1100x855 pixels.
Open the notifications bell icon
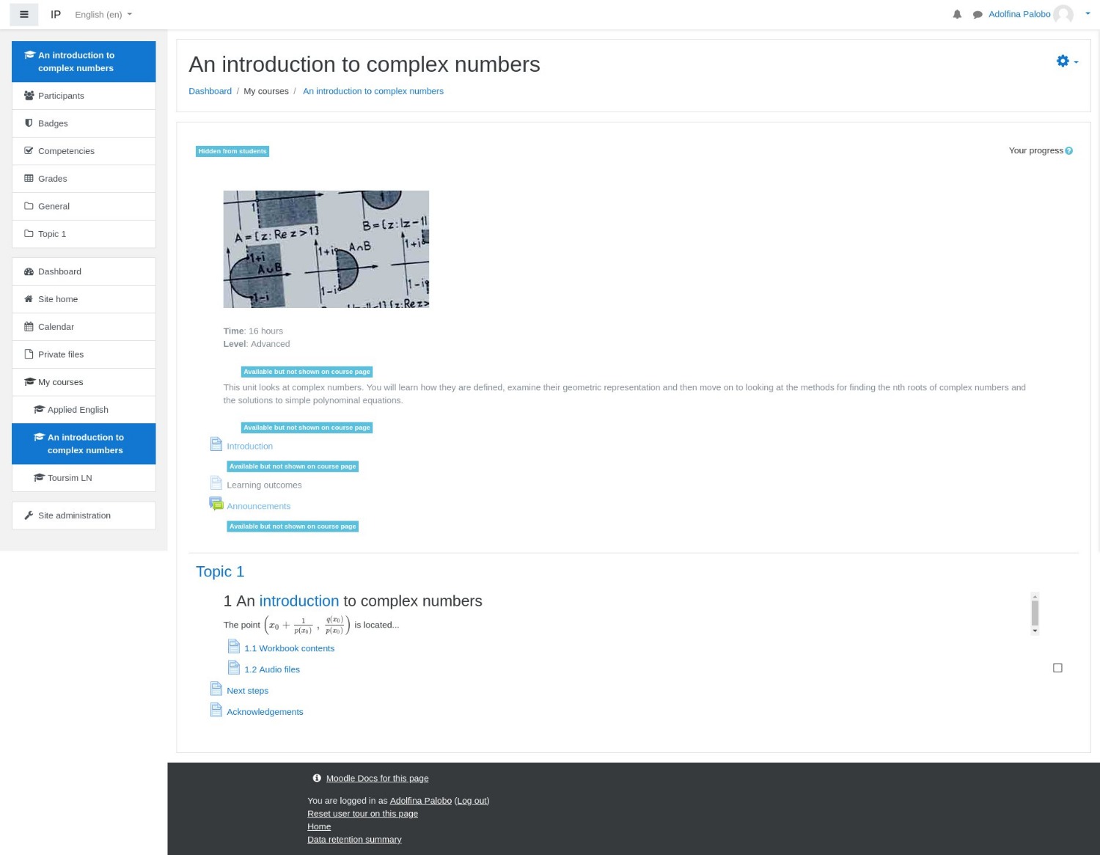click(957, 15)
